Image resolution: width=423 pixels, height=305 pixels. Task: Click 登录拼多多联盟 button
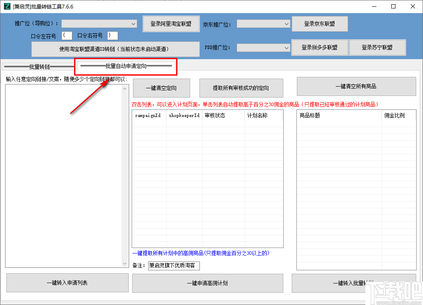click(x=320, y=47)
